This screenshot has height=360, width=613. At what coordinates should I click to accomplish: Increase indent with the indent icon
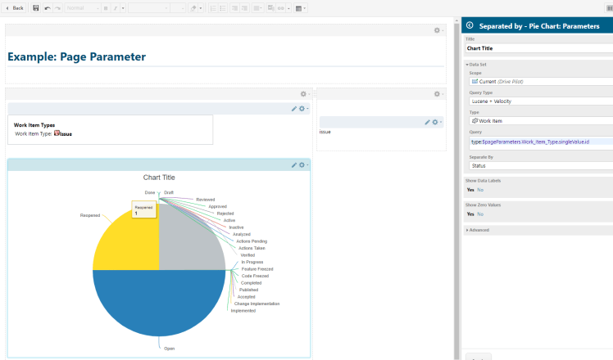click(244, 8)
